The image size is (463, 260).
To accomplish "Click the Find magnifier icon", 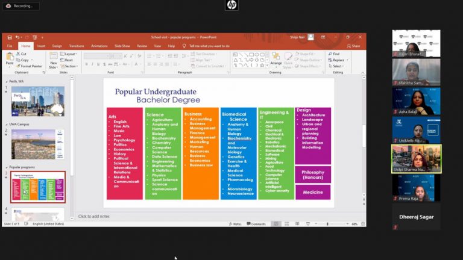I will (x=329, y=54).
